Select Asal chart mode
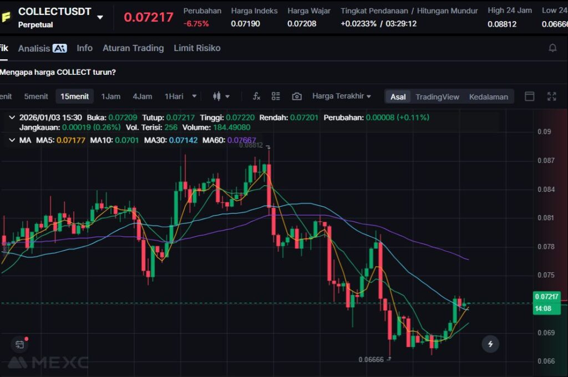The height and width of the screenshot is (377, 568). coord(398,96)
